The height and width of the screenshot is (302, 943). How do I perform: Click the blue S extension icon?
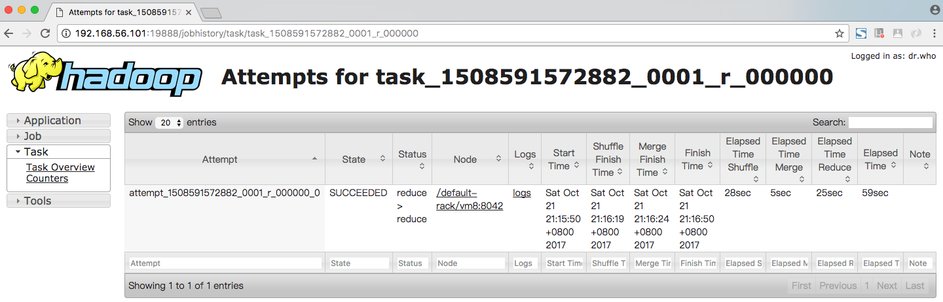(x=861, y=33)
